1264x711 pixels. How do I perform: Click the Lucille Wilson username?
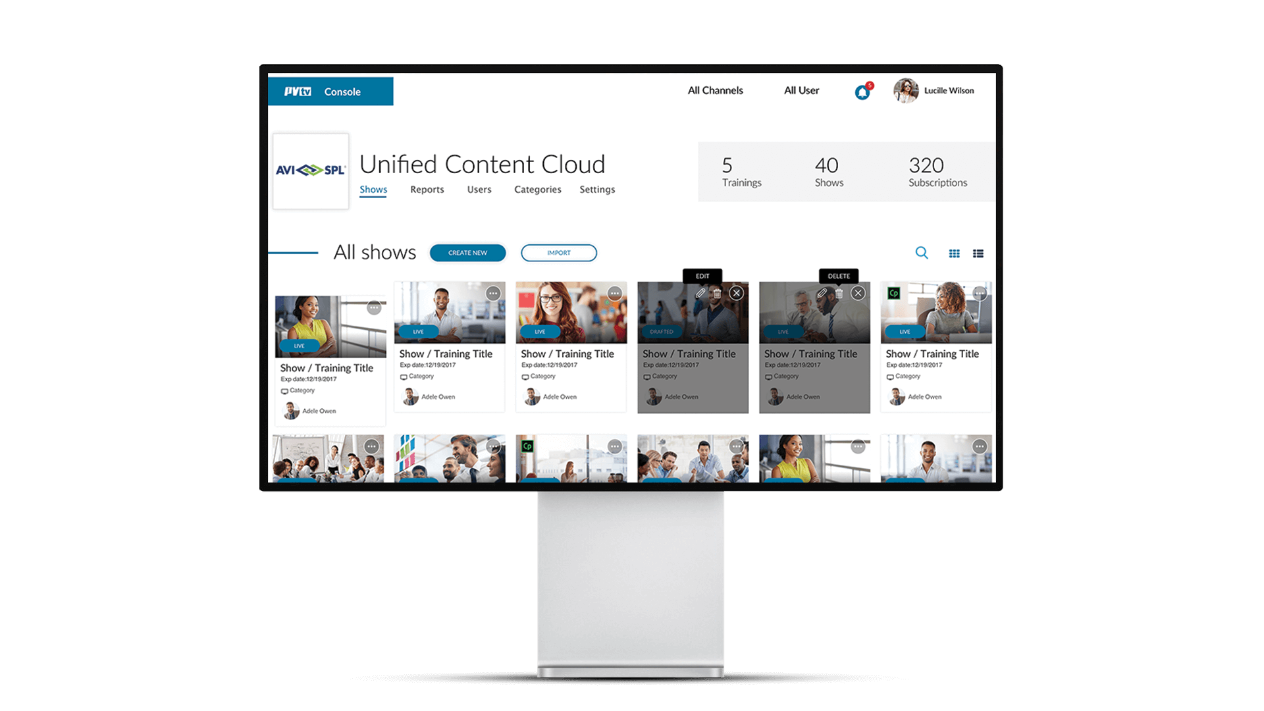949,91
